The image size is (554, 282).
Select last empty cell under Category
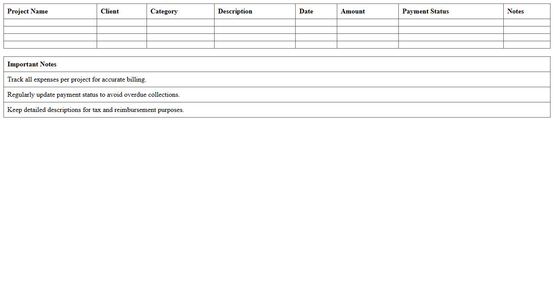tap(180, 45)
